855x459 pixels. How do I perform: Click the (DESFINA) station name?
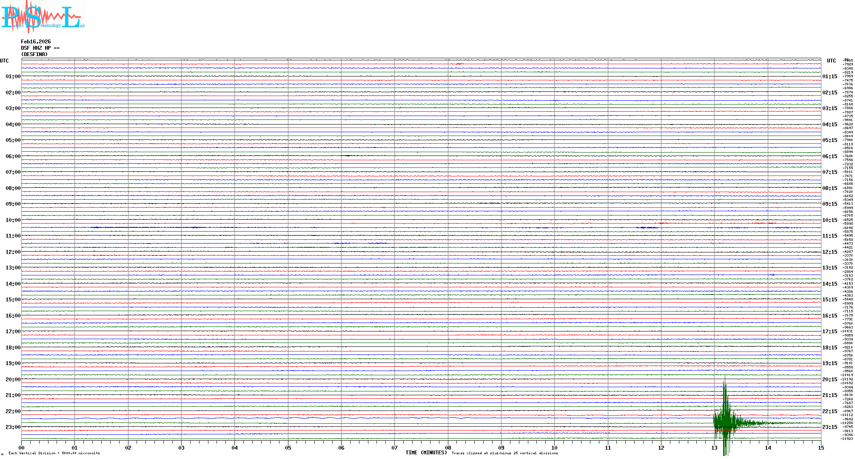34,54
